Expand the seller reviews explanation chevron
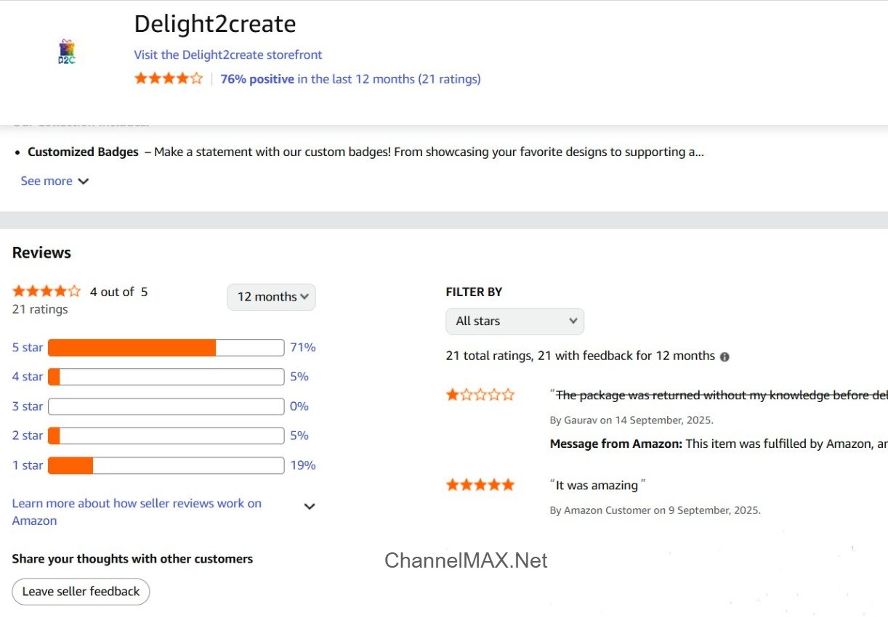 pyautogui.click(x=310, y=506)
